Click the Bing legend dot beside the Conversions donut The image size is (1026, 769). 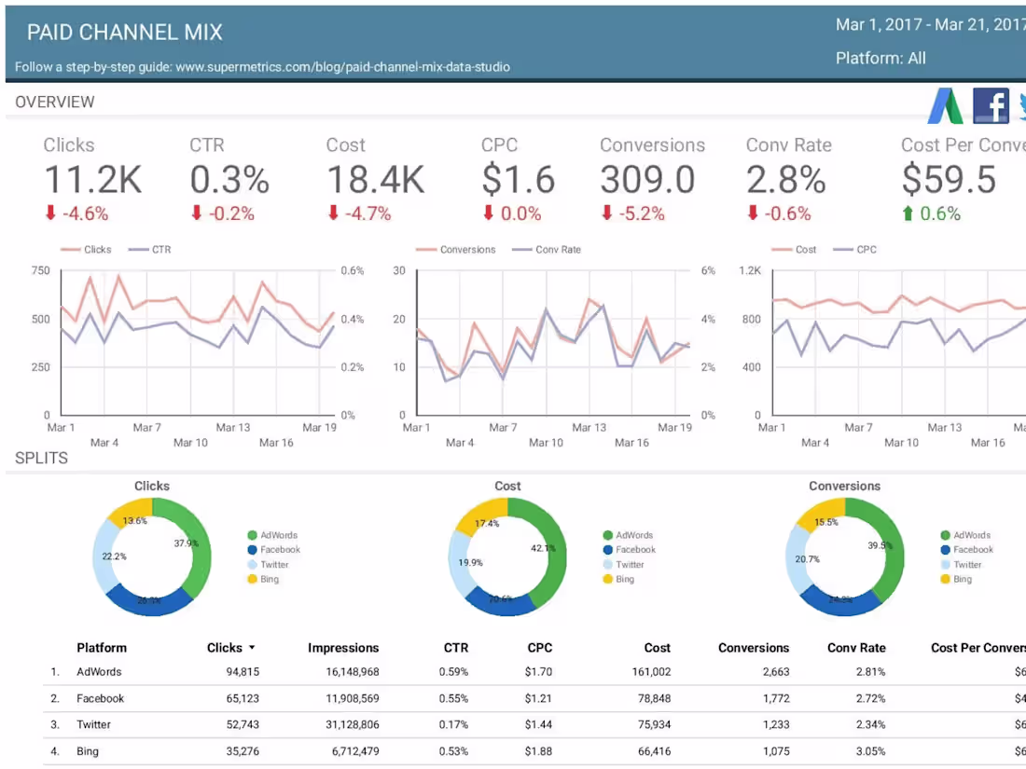tap(946, 579)
